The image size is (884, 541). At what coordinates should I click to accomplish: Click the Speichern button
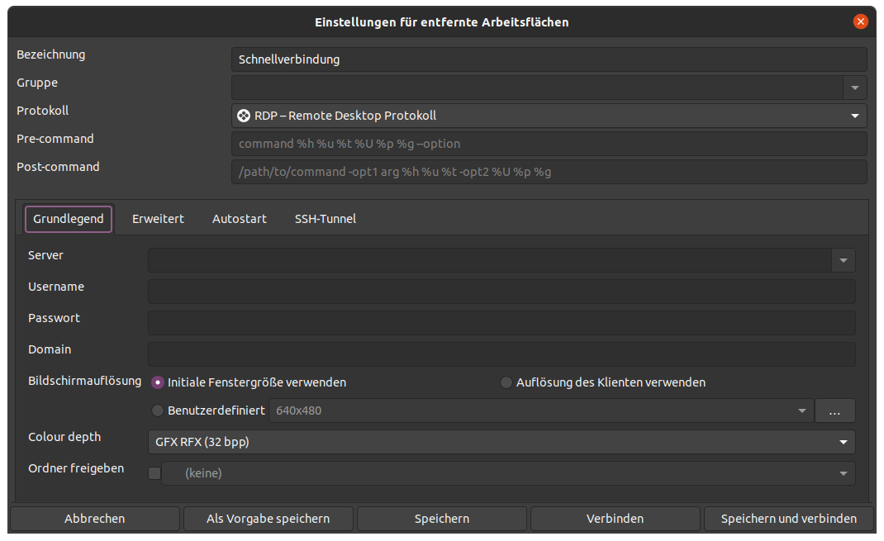tap(442, 519)
